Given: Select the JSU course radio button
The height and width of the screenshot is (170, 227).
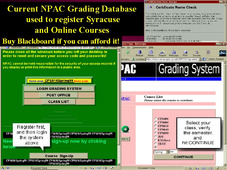Looking at the screenshot, I should click(x=155, y=137).
